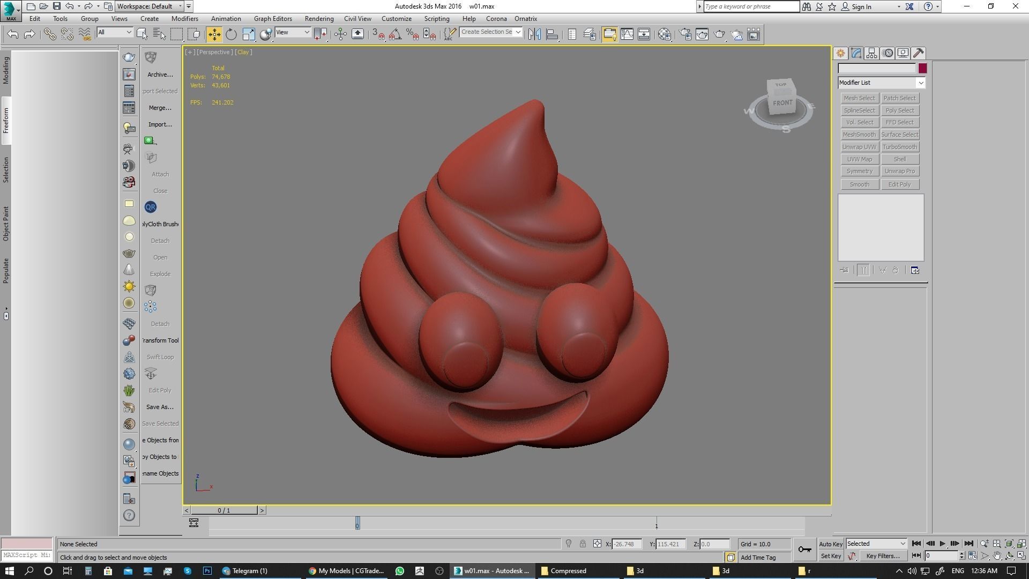Open the Perspective viewport label menu

click(214, 52)
